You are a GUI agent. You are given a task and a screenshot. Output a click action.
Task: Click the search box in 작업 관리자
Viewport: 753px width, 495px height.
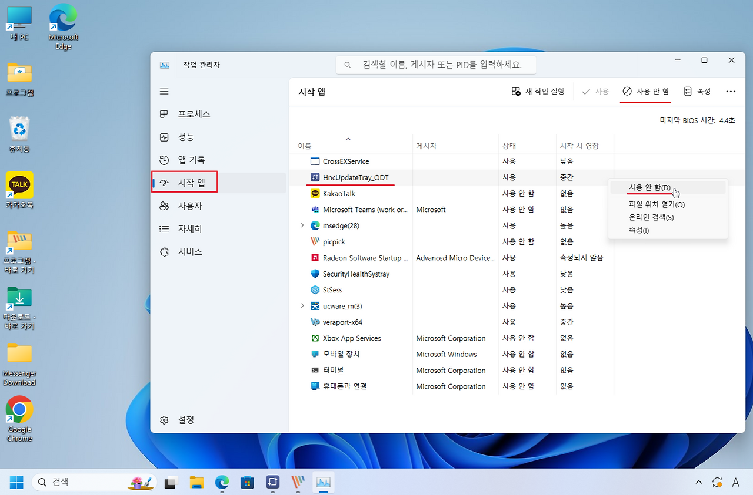point(436,65)
